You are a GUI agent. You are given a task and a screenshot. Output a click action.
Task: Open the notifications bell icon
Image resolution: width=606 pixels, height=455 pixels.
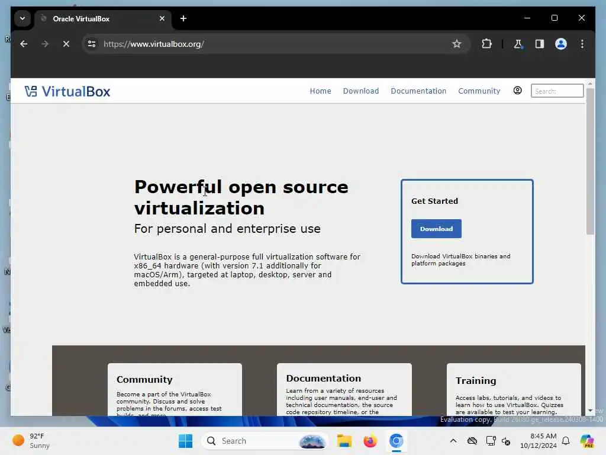pos(566,441)
